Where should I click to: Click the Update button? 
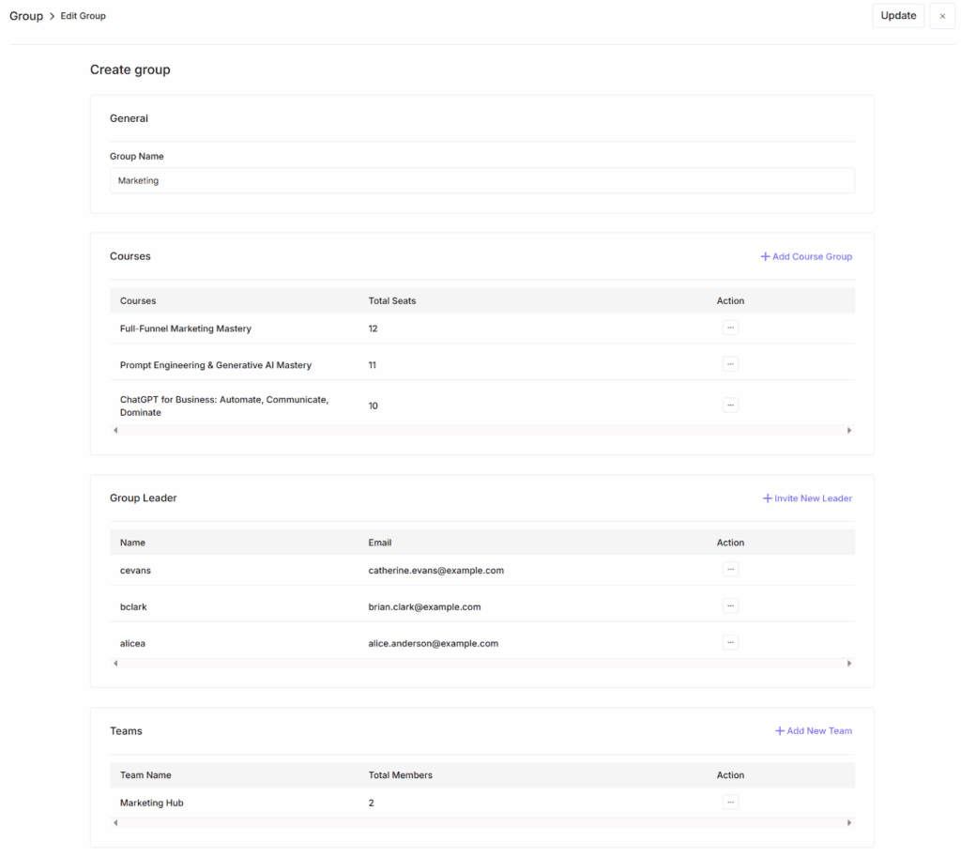[897, 15]
